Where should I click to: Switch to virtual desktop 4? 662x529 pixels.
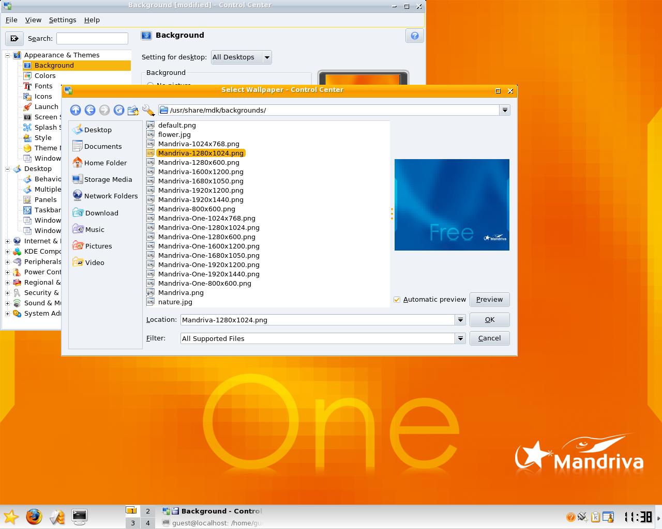(x=148, y=523)
